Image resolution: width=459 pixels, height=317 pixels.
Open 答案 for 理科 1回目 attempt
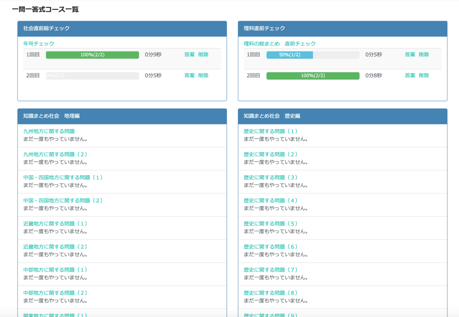click(x=410, y=54)
